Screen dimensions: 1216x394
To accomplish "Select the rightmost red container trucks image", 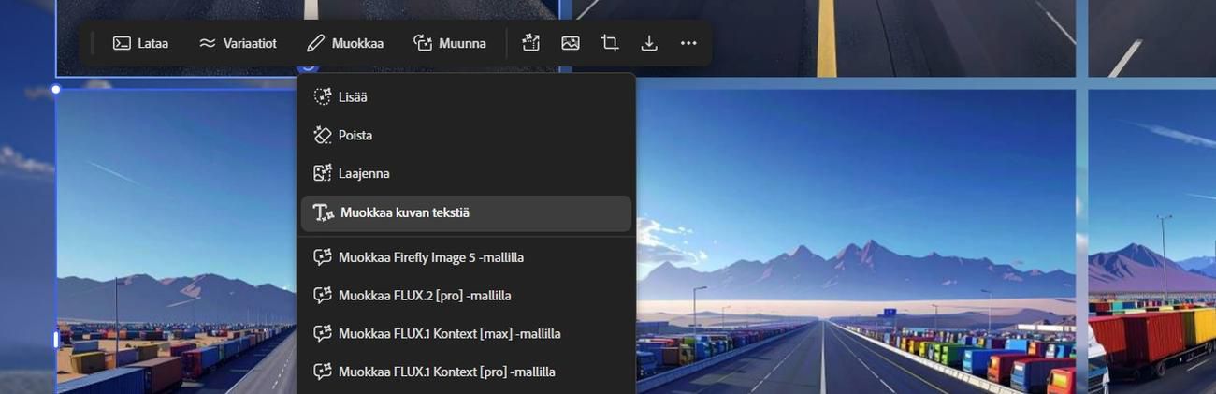I will coord(1151,241).
